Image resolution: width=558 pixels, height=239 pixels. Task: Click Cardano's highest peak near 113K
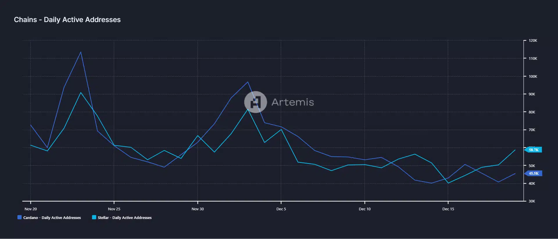81,52
